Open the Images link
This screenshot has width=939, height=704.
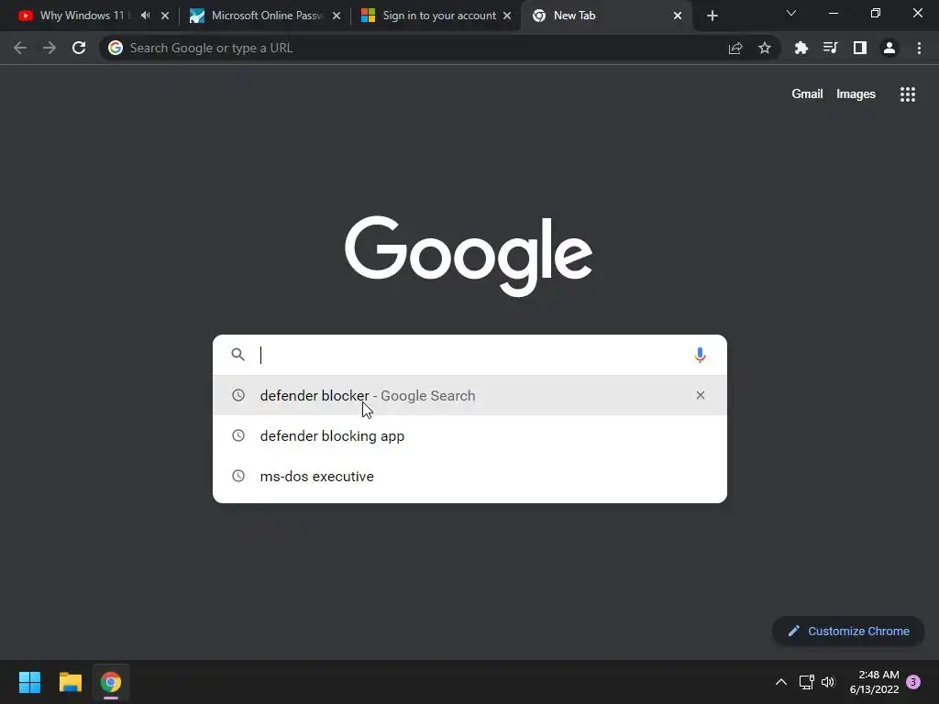coord(856,94)
